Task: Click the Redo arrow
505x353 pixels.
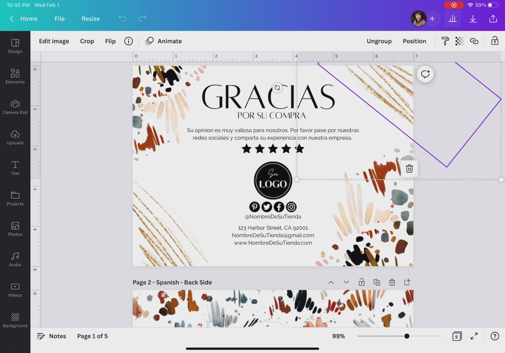Action: (142, 18)
